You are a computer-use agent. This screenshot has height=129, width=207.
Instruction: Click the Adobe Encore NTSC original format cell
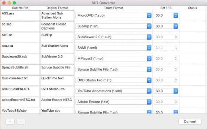(x=57, y=102)
